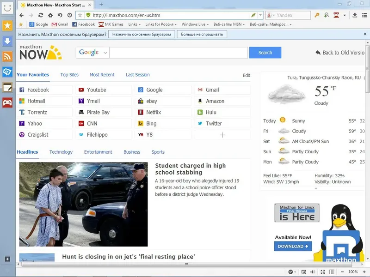Image resolution: width=370 pixels, height=277 pixels.
Task: Reload the page with refresh icon
Action: (41, 15)
